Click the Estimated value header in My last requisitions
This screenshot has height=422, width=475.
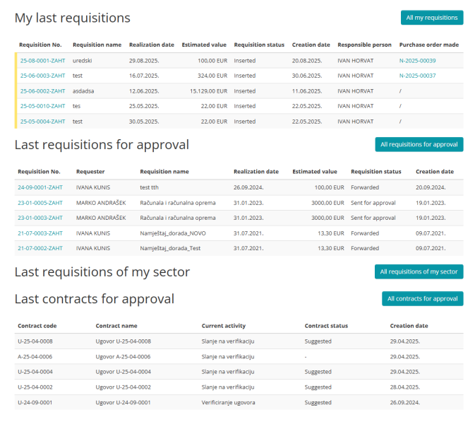click(x=204, y=45)
